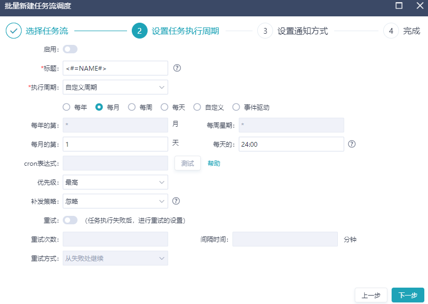Go to step 3 设置通知方式

pyautogui.click(x=265, y=31)
